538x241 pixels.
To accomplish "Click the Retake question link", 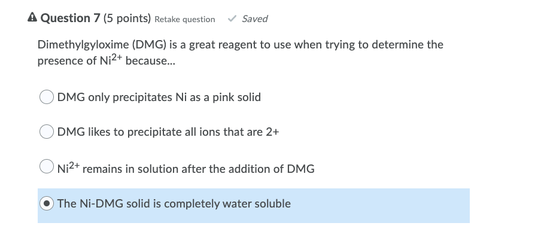I will (184, 19).
